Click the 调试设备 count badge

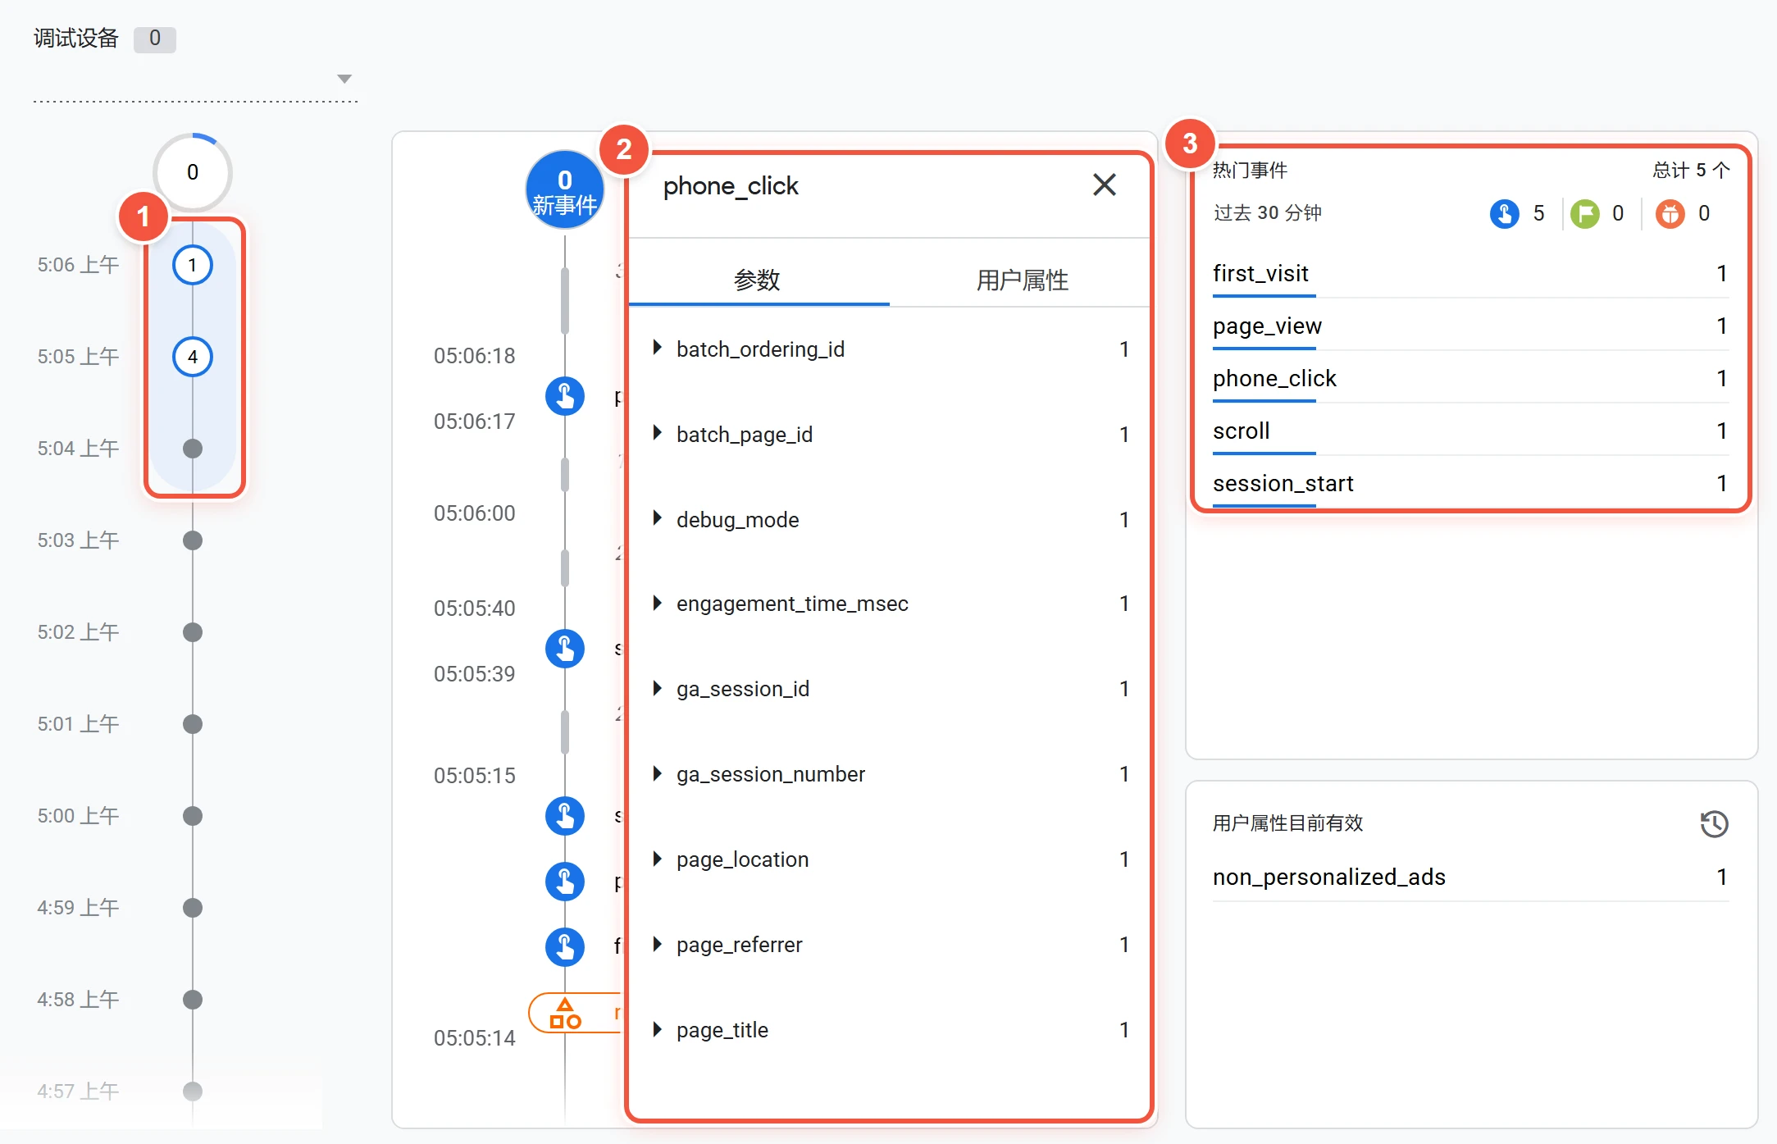155,39
